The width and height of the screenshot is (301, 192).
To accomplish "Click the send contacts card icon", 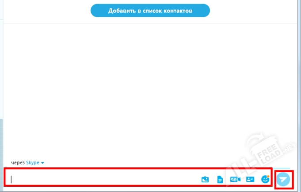I will [x=250, y=179].
